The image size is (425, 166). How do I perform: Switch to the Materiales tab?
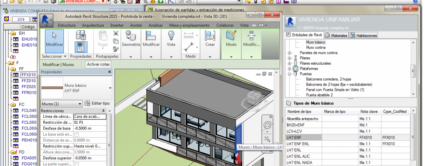(336, 35)
